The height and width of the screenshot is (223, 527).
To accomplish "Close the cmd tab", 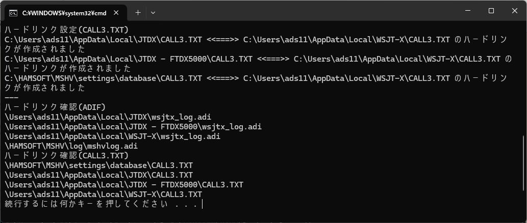I will 118,12.
